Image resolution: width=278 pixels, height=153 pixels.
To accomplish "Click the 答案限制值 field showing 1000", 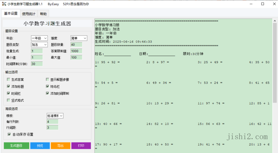I will pyautogui.click(x=76, y=51).
